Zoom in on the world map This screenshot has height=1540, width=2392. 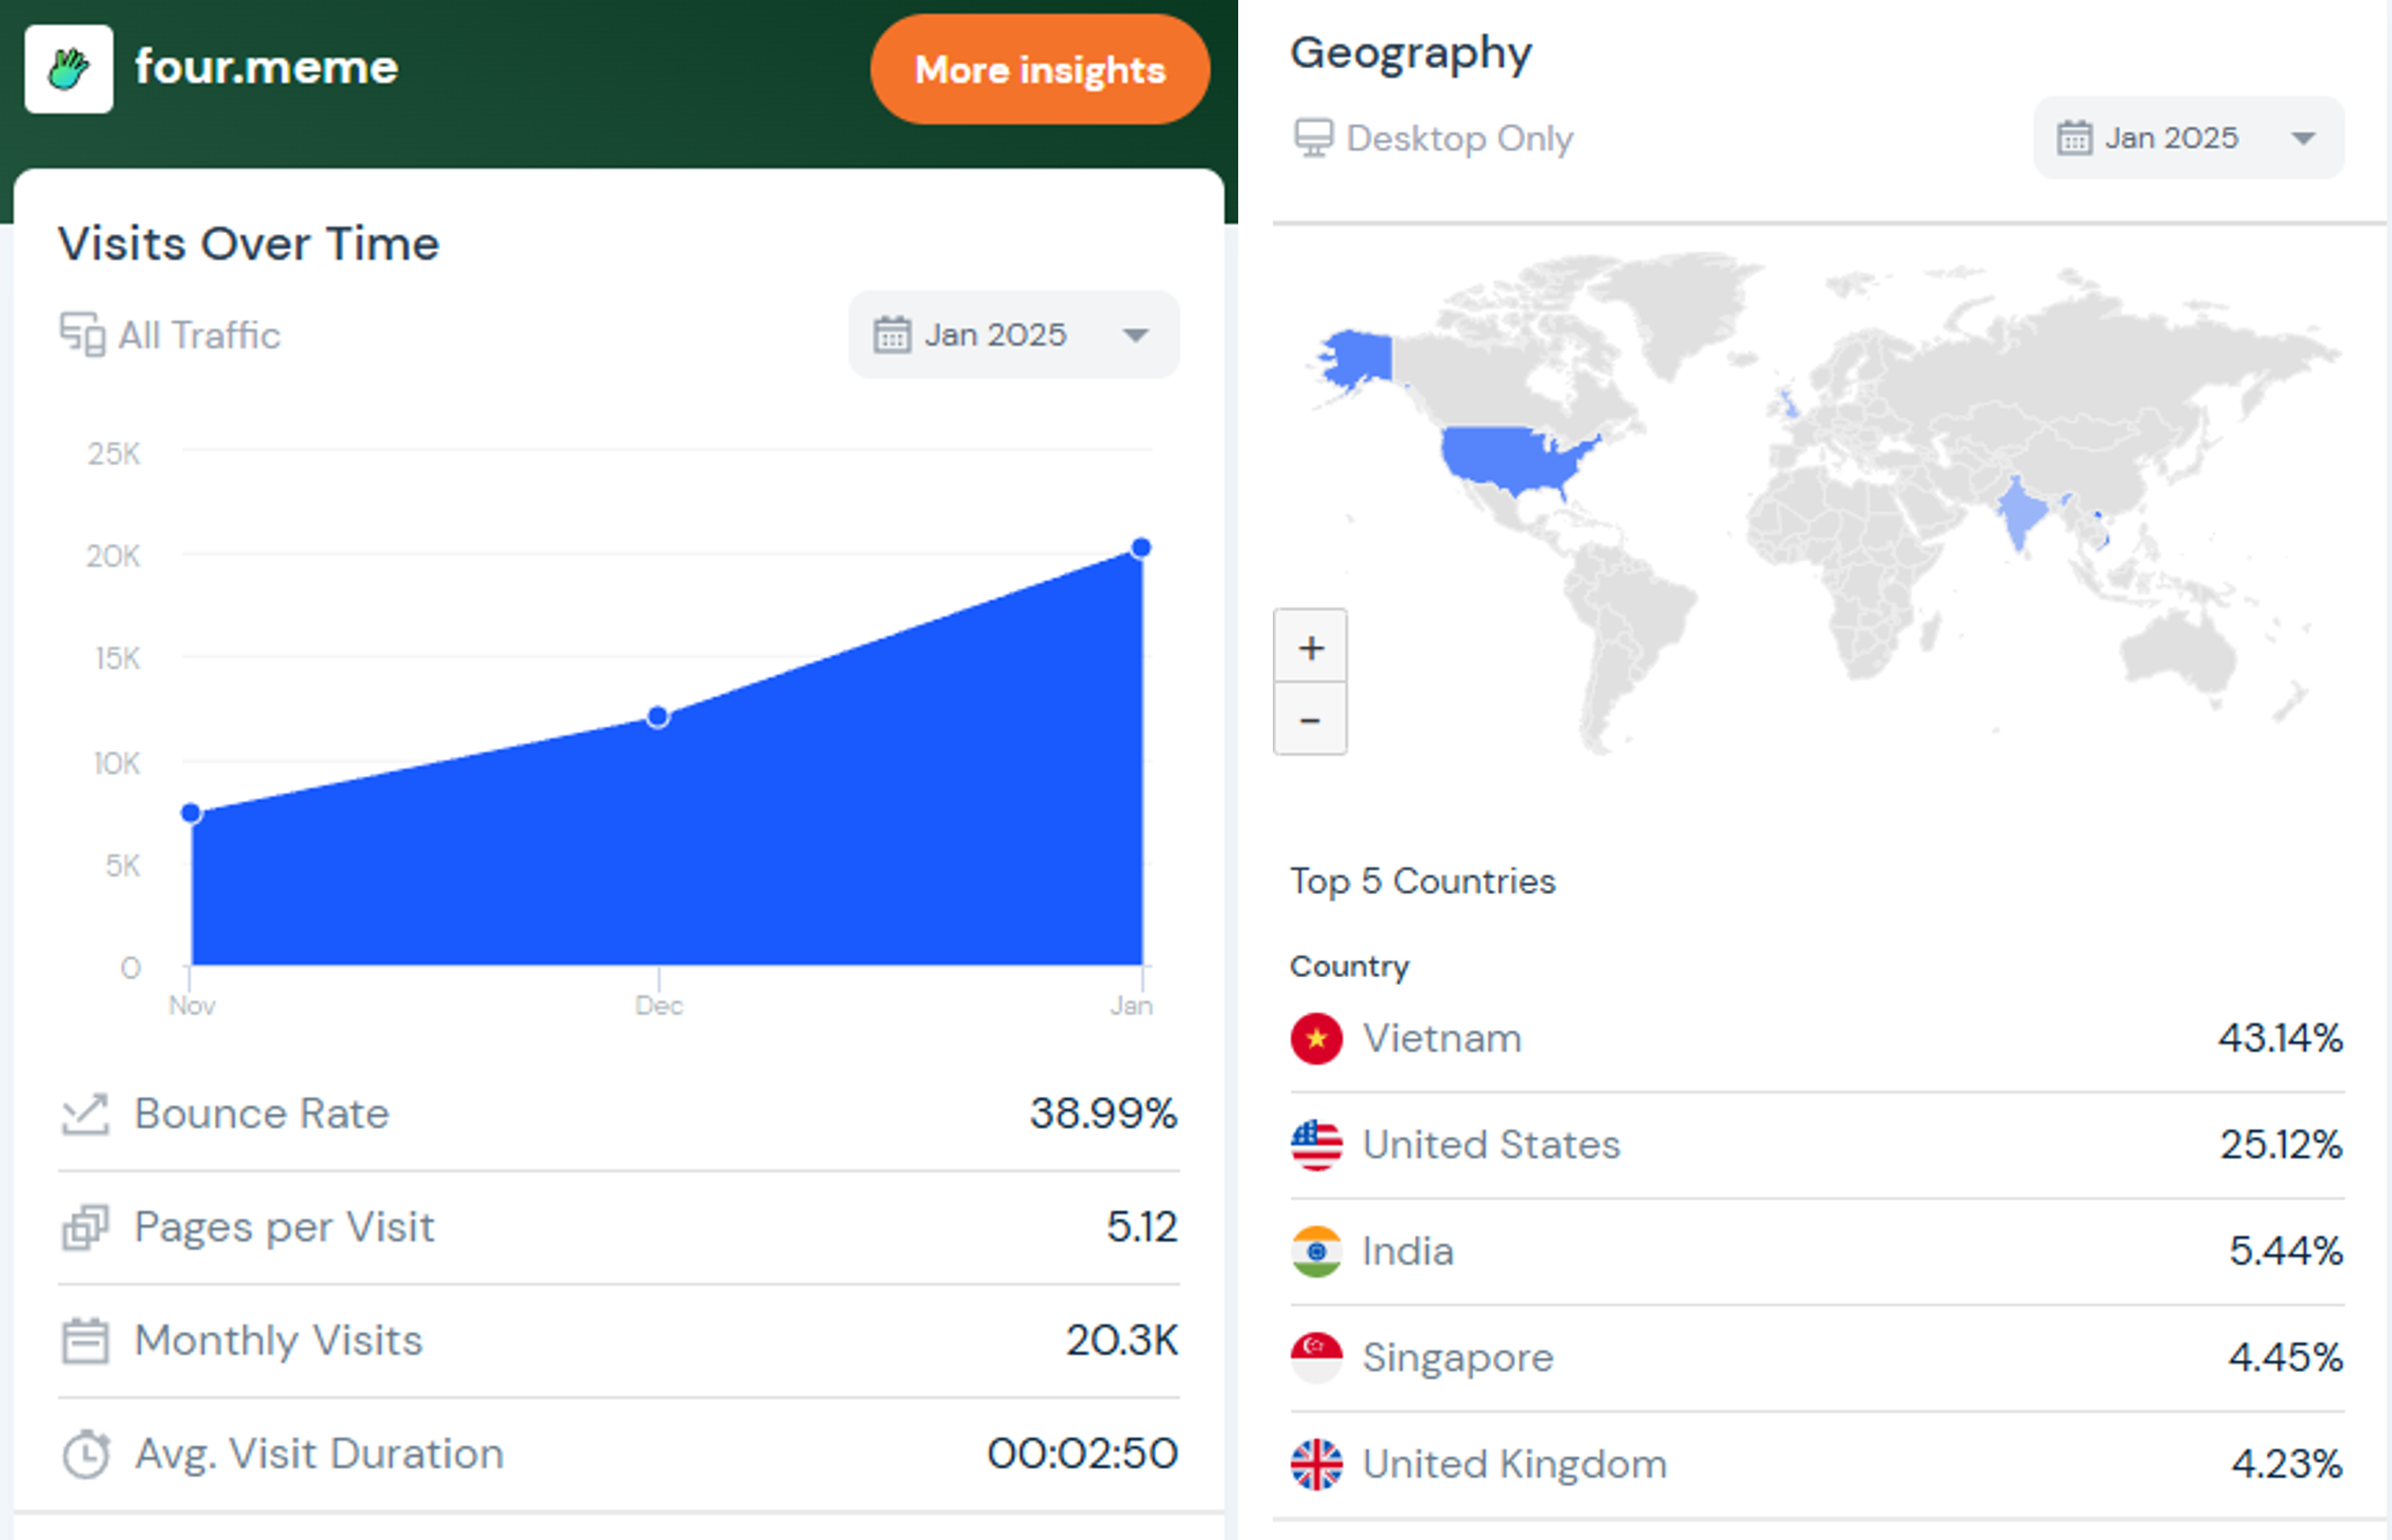click(1311, 647)
